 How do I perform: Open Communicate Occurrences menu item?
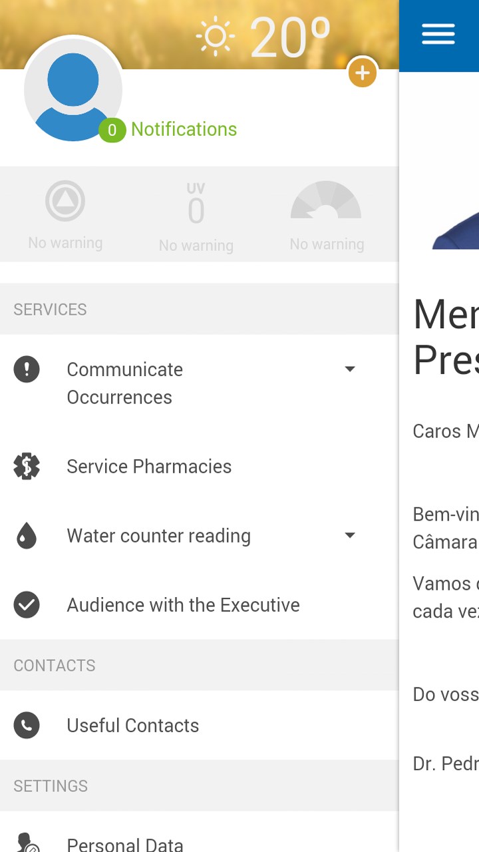click(x=125, y=383)
